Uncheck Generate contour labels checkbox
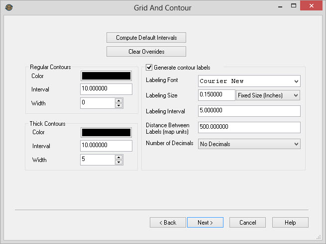The image size is (326, 244). 149,68
